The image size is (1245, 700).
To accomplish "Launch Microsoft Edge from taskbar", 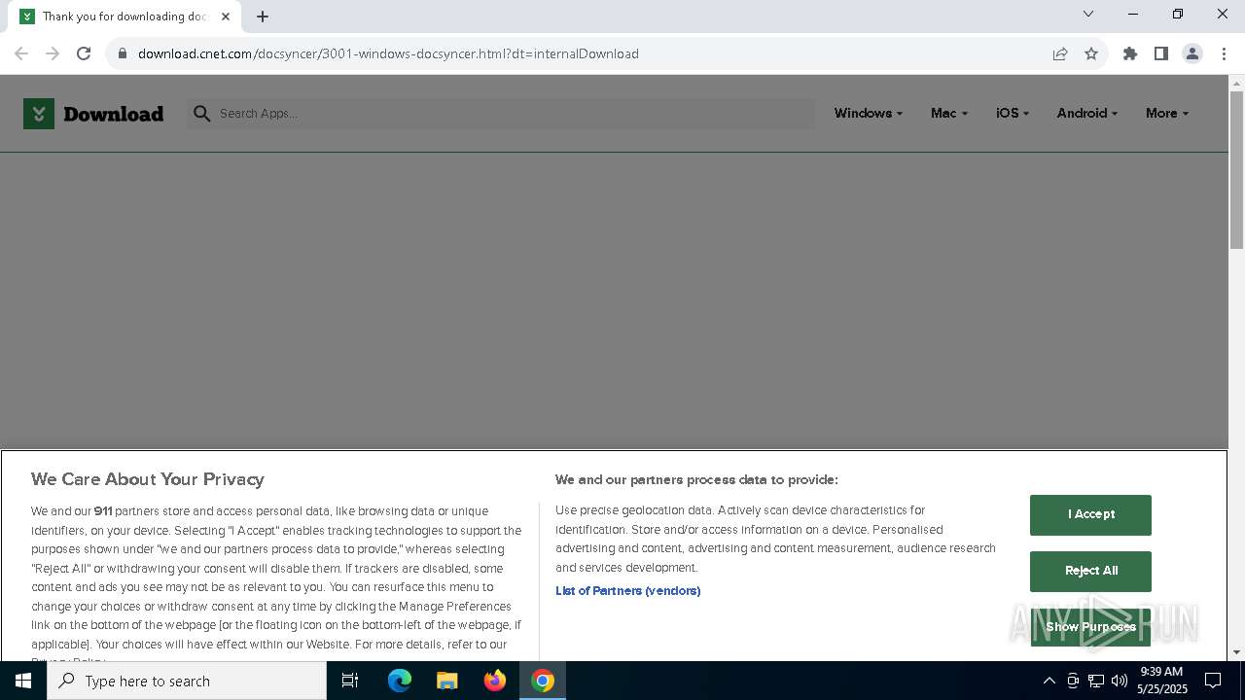I will pos(400,681).
